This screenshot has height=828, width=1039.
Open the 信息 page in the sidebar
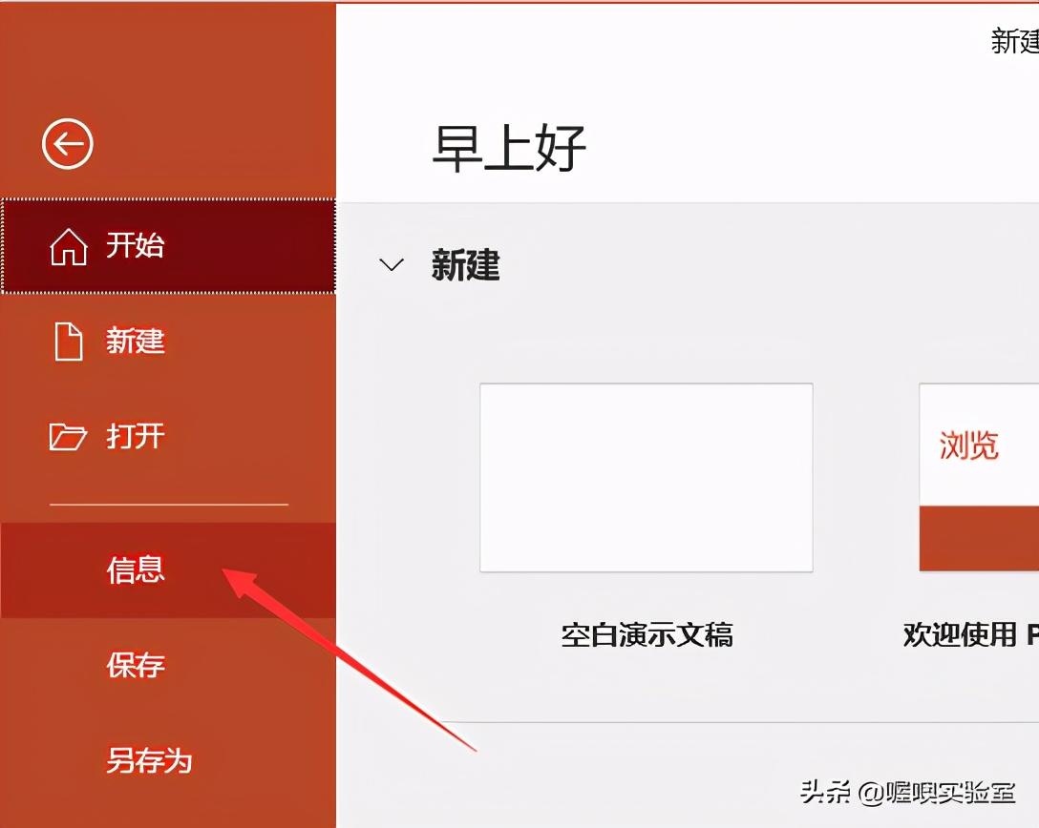click(136, 569)
